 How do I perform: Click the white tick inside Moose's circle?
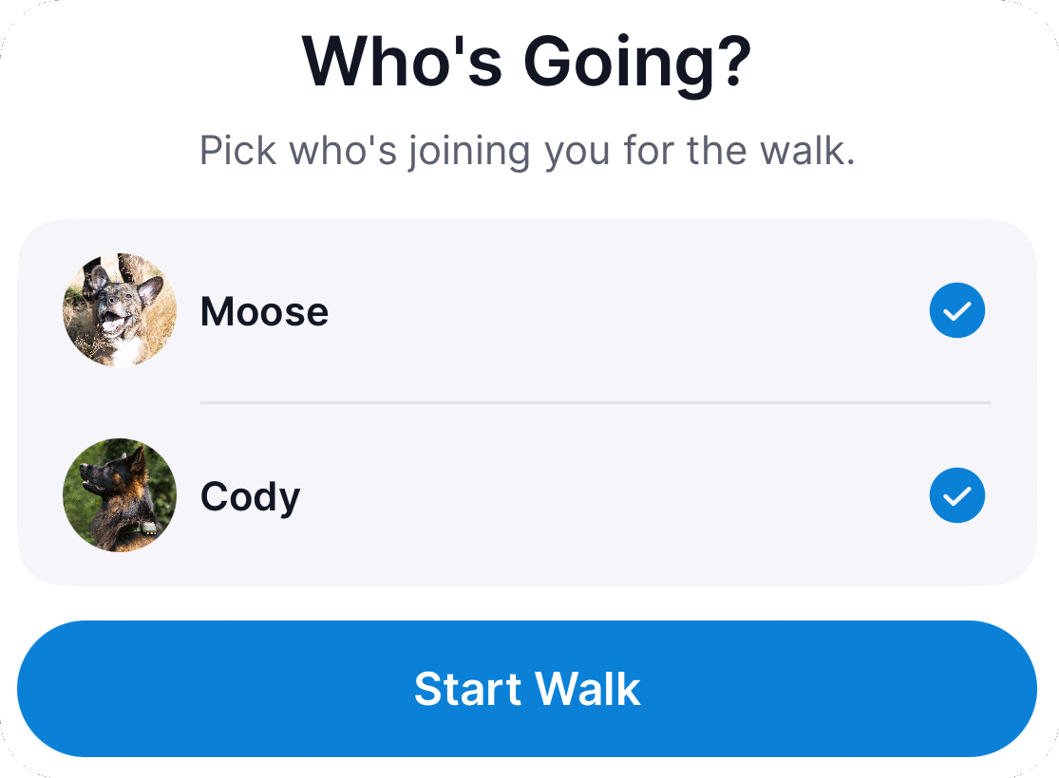(x=956, y=311)
